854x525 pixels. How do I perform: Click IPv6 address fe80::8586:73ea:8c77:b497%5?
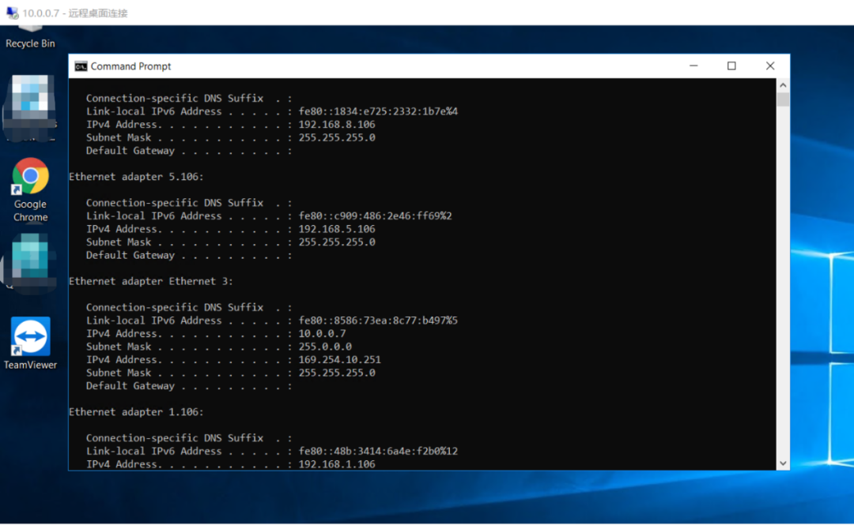coord(378,321)
